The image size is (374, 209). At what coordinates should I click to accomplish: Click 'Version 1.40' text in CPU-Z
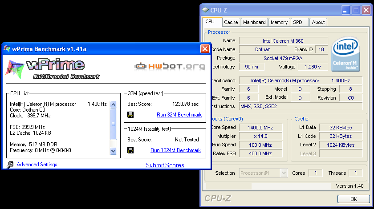click(x=350, y=186)
